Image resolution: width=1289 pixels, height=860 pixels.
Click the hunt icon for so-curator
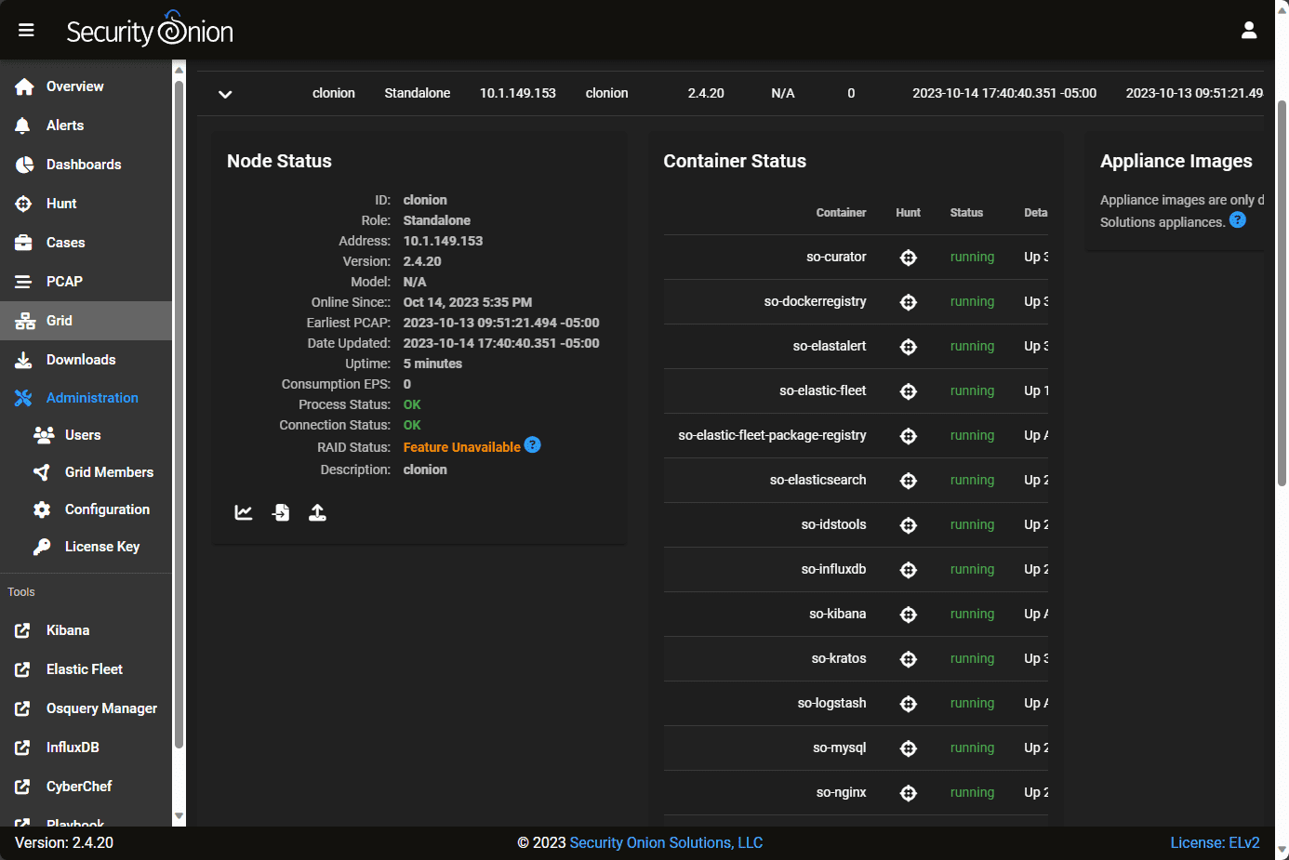point(909,258)
